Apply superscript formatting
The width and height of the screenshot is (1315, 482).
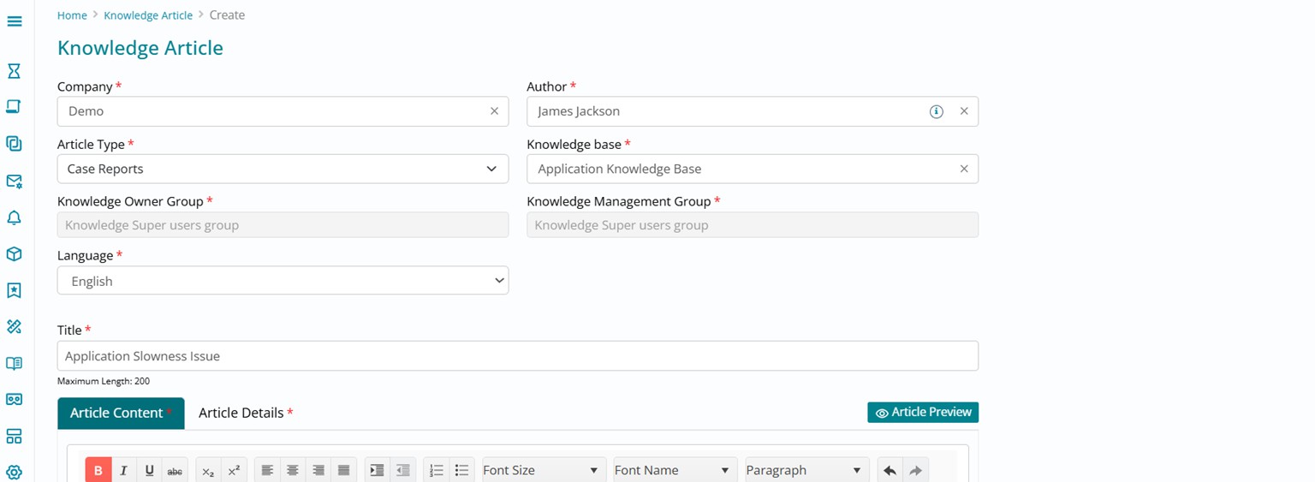(x=234, y=470)
